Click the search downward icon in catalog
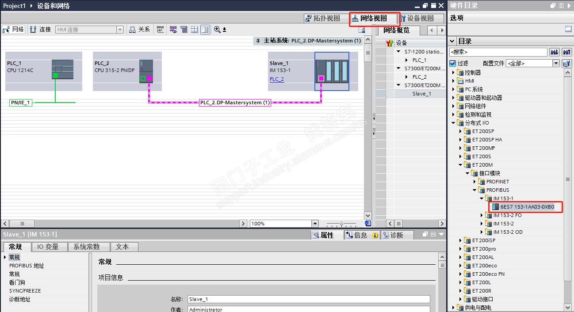The height and width of the screenshot is (312, 574). pos(554,52)
